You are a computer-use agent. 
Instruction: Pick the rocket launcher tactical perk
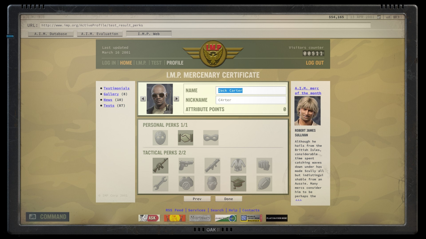click(x=212, y=166)
